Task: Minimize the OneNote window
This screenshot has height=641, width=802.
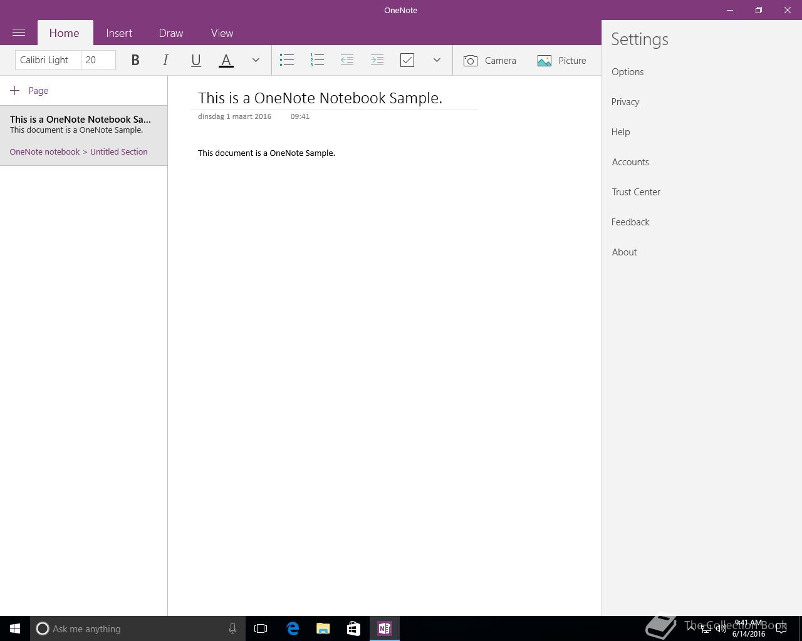Action: tap(730, 10)
